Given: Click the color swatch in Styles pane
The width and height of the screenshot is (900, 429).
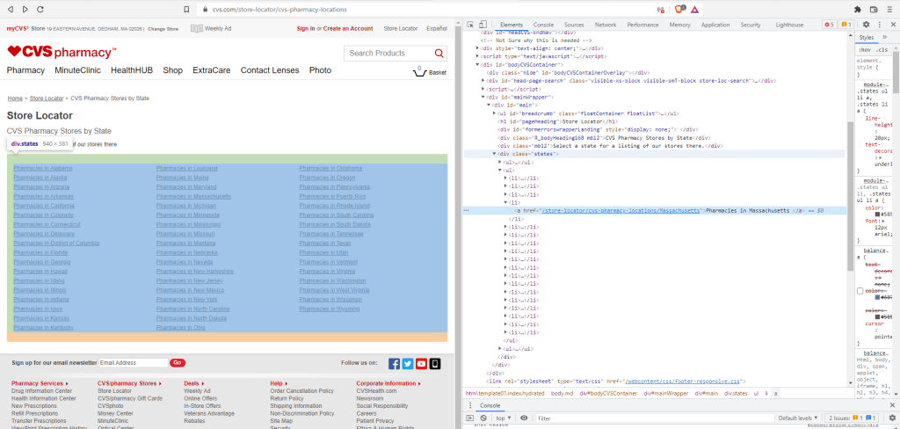Looking at the screenshot, I should click(877, 214).
